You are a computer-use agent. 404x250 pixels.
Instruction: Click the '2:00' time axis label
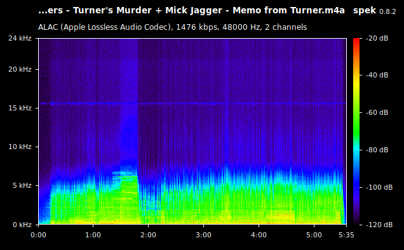pyautogui.click(x=149, y=235)
